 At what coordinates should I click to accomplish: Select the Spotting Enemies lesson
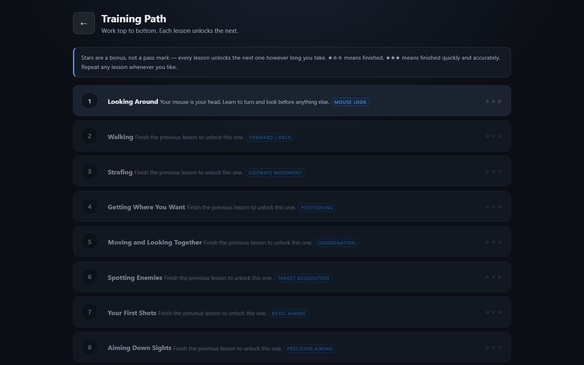click(292, 276)
